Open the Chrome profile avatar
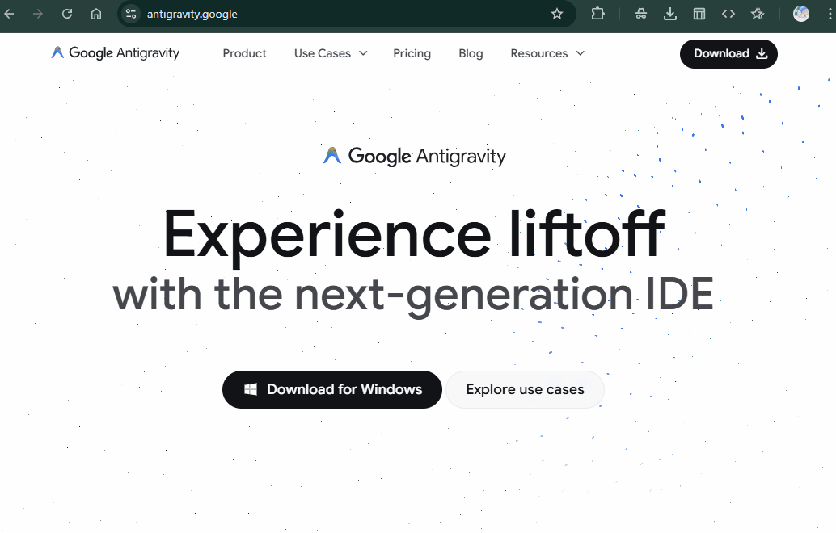Screen dimensions: 836x533 point(800,14)
